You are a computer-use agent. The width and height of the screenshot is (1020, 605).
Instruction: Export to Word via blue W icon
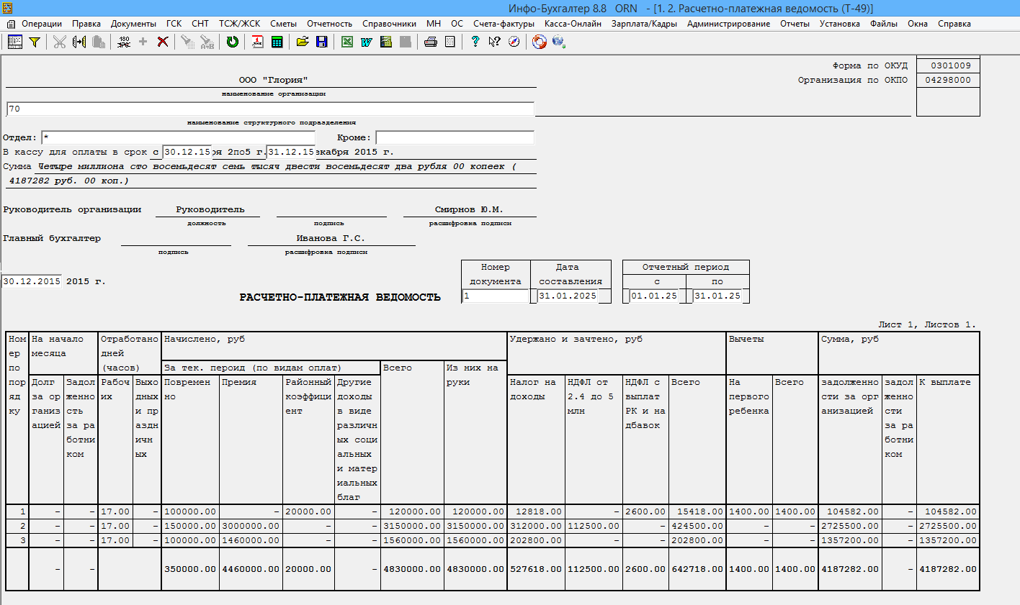366,42
